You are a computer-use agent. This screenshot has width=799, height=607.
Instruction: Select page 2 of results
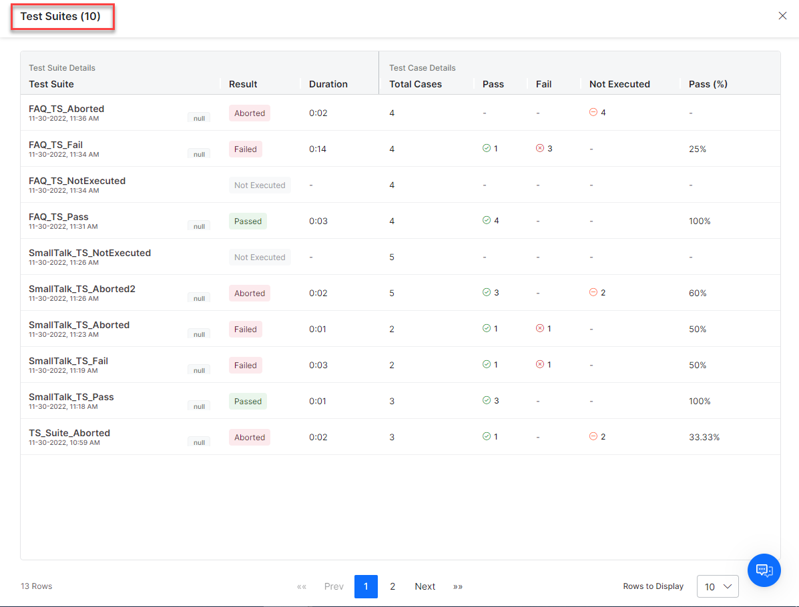click(x=392, y=586)
